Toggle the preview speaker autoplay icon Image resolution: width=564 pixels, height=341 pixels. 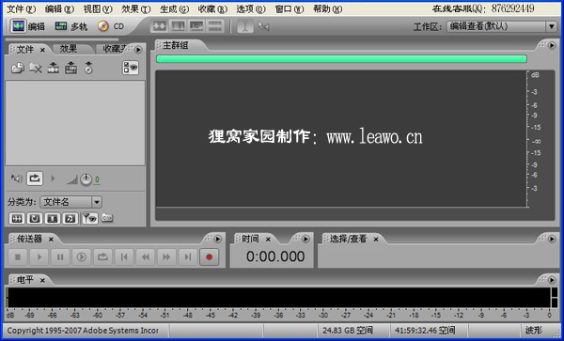coord(17,178)
